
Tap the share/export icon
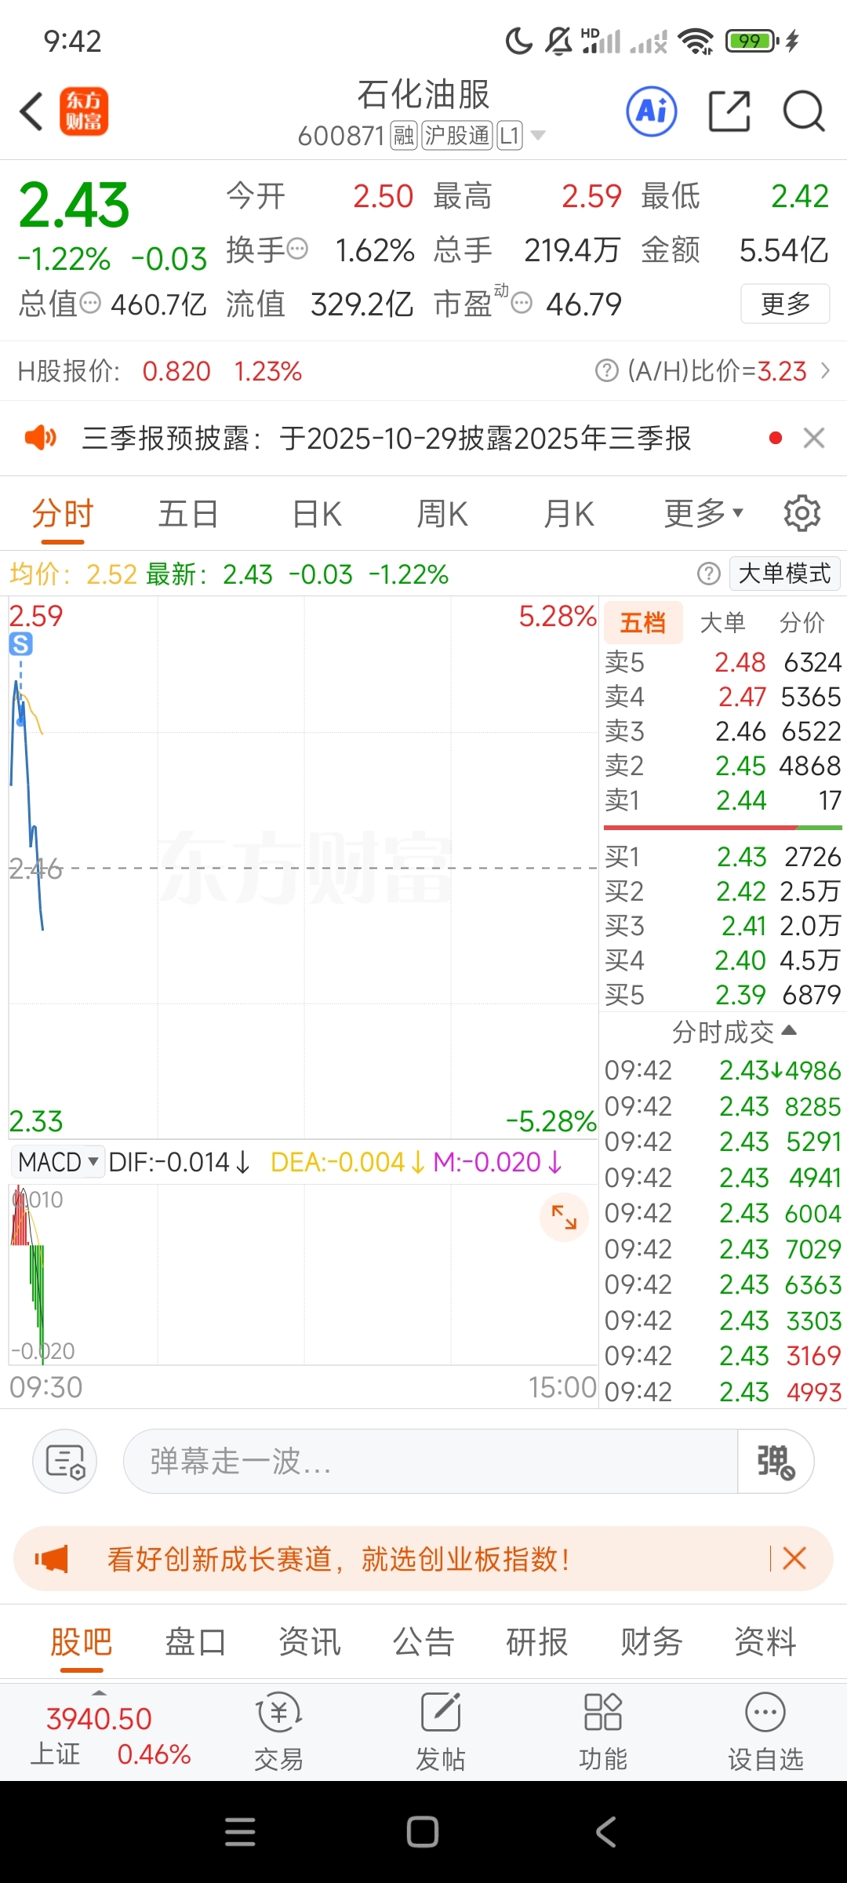point(729,111)
